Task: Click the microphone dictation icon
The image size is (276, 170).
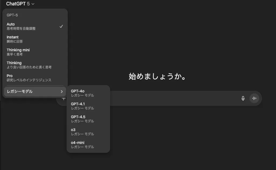Action: point(243,98)
